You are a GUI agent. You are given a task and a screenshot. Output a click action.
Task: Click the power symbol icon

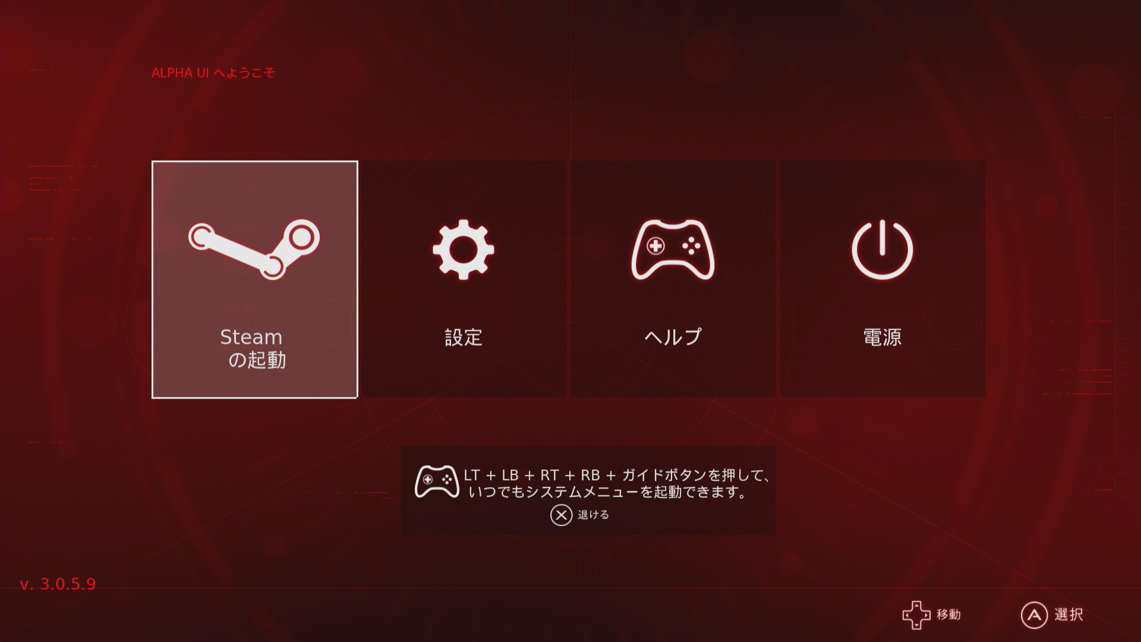[x=882, y=250]
